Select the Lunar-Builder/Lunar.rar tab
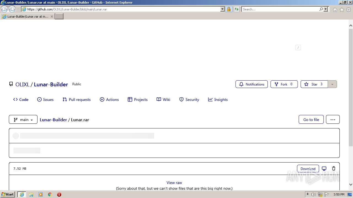This screenshot has width=353, height=198. (x=27, y=16)
